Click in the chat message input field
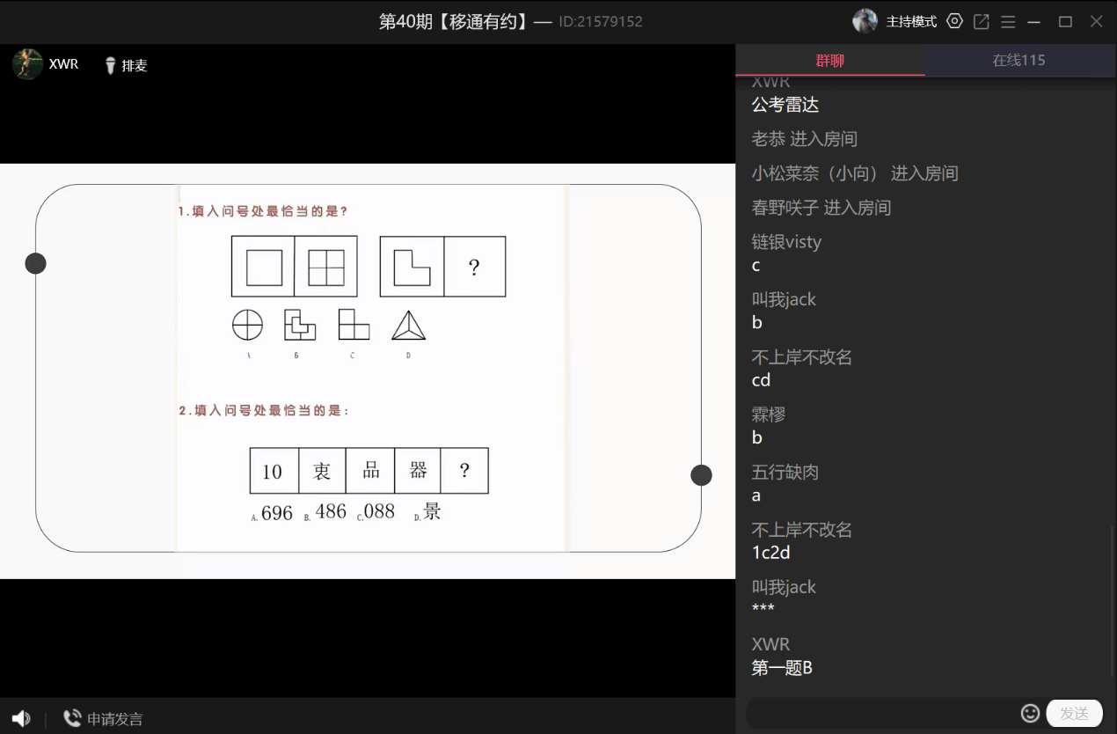1117x734 pixels. 880,713
